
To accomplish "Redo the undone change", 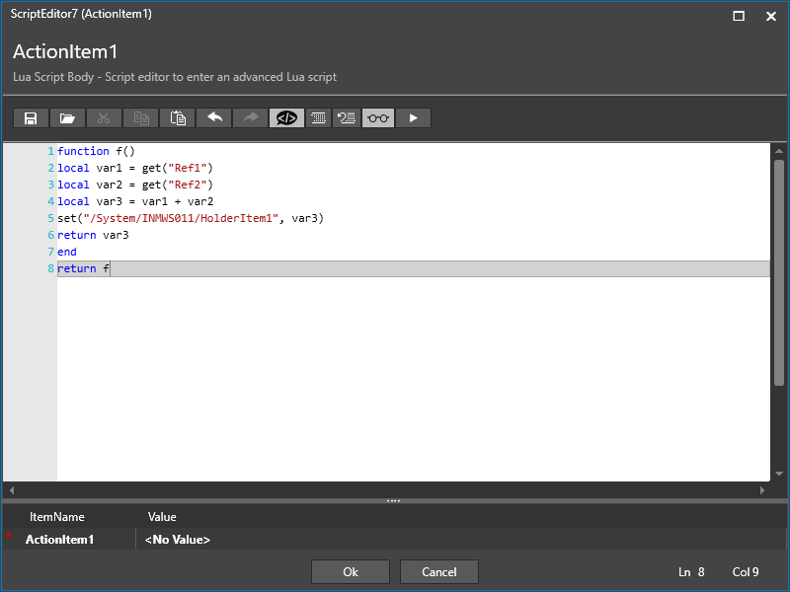I will [251, 117].
